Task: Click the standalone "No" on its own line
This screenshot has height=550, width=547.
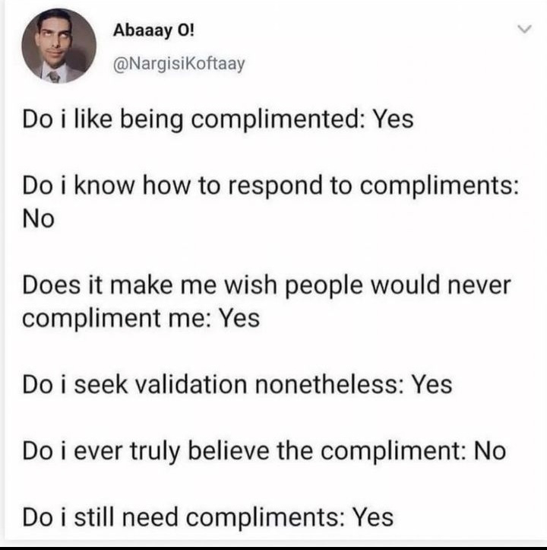Action: tap(38, 220)
